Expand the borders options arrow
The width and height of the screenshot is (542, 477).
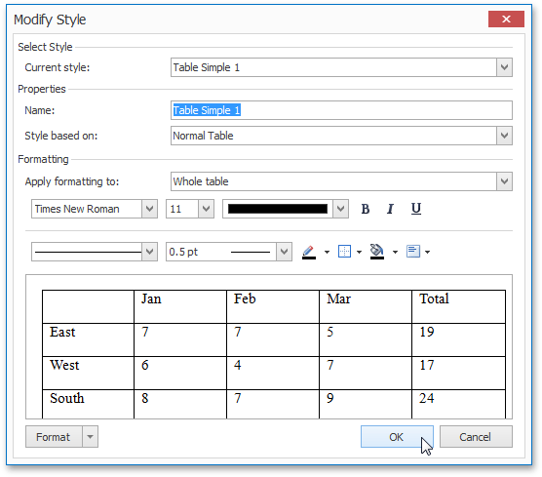359,253
